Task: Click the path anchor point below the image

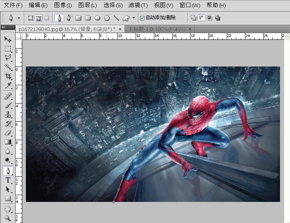Action: (x=114, y=202)
